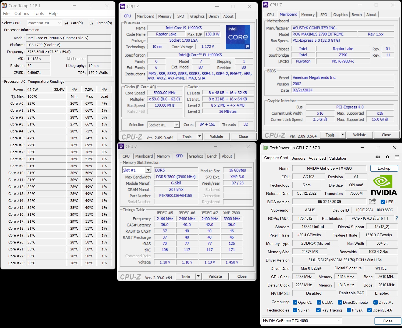Viewport: 402px width, 329px height.
Task: Click Close in CPU-Z processor window
Action: point(243,136)
